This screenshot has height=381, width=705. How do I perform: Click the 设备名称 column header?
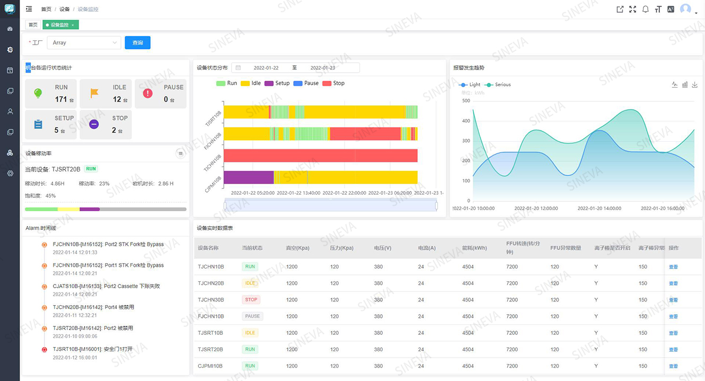[208, 248]
